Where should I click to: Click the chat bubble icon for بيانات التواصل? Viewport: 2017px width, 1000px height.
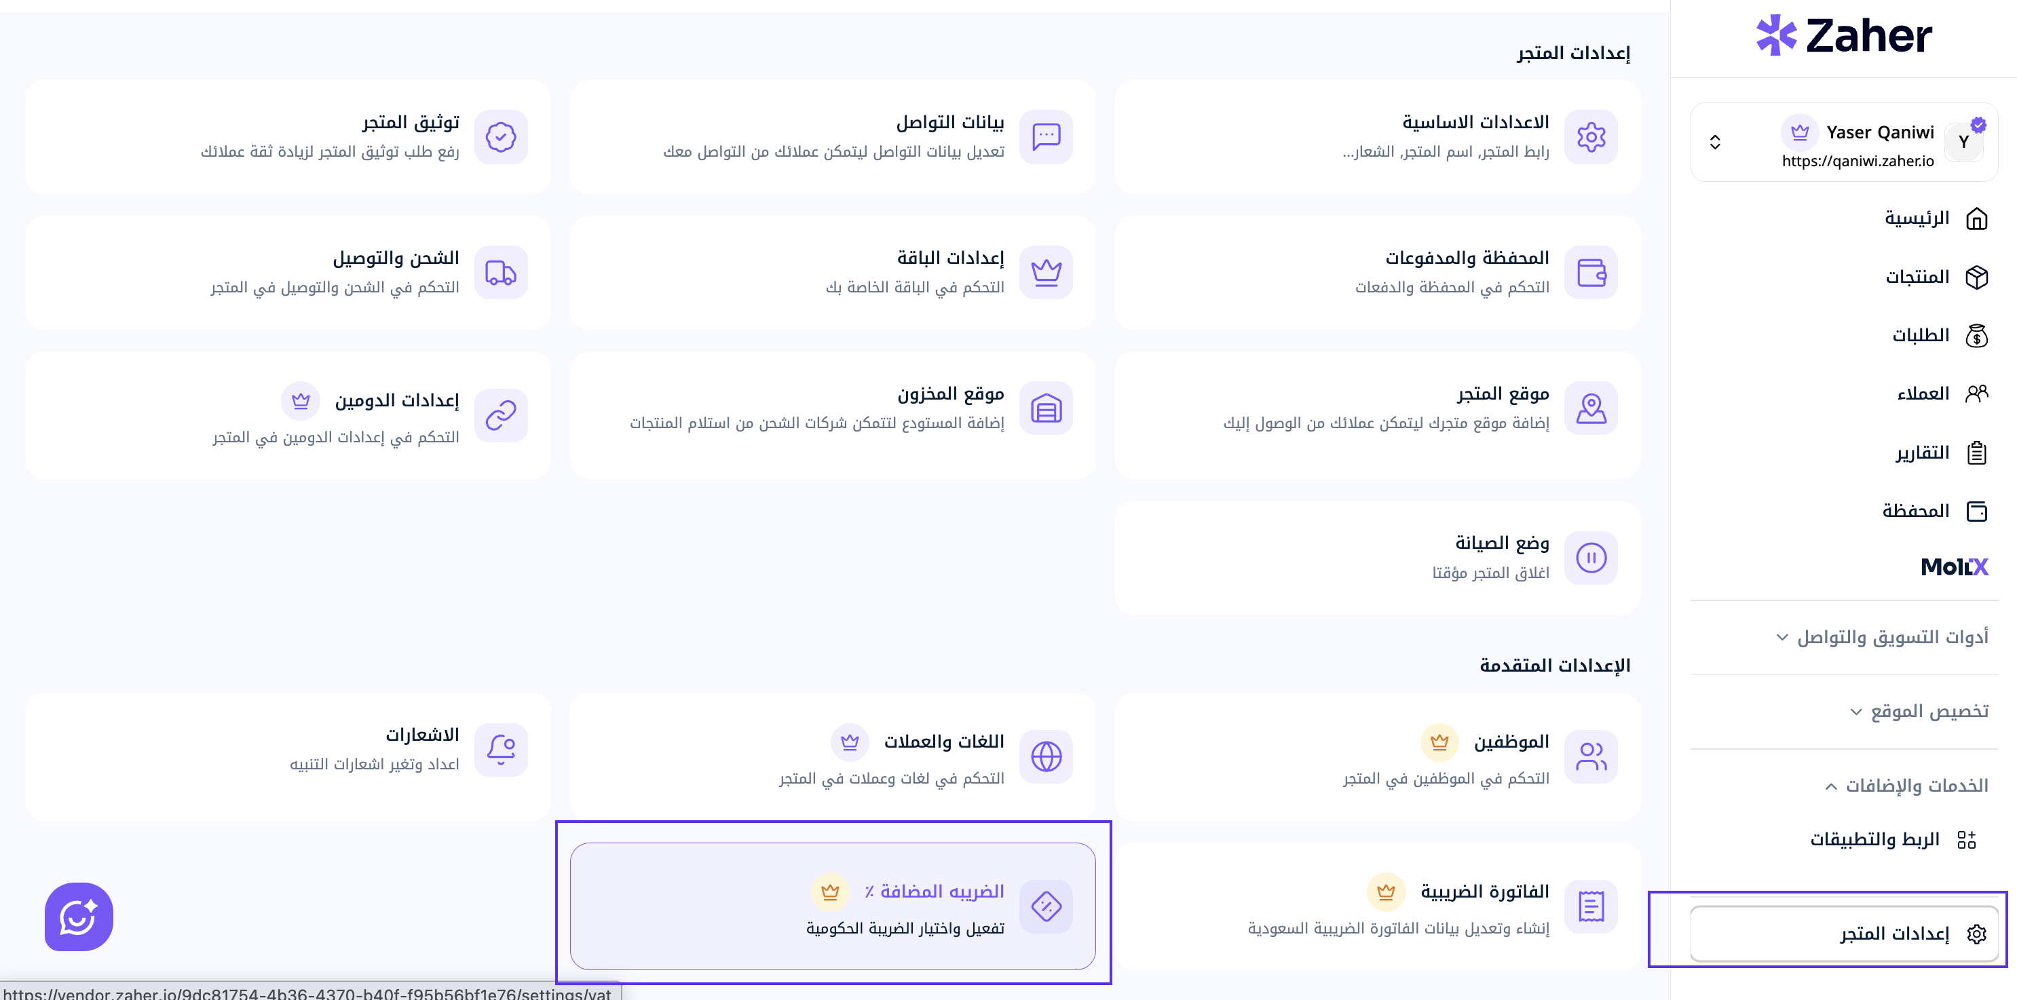1046,137
